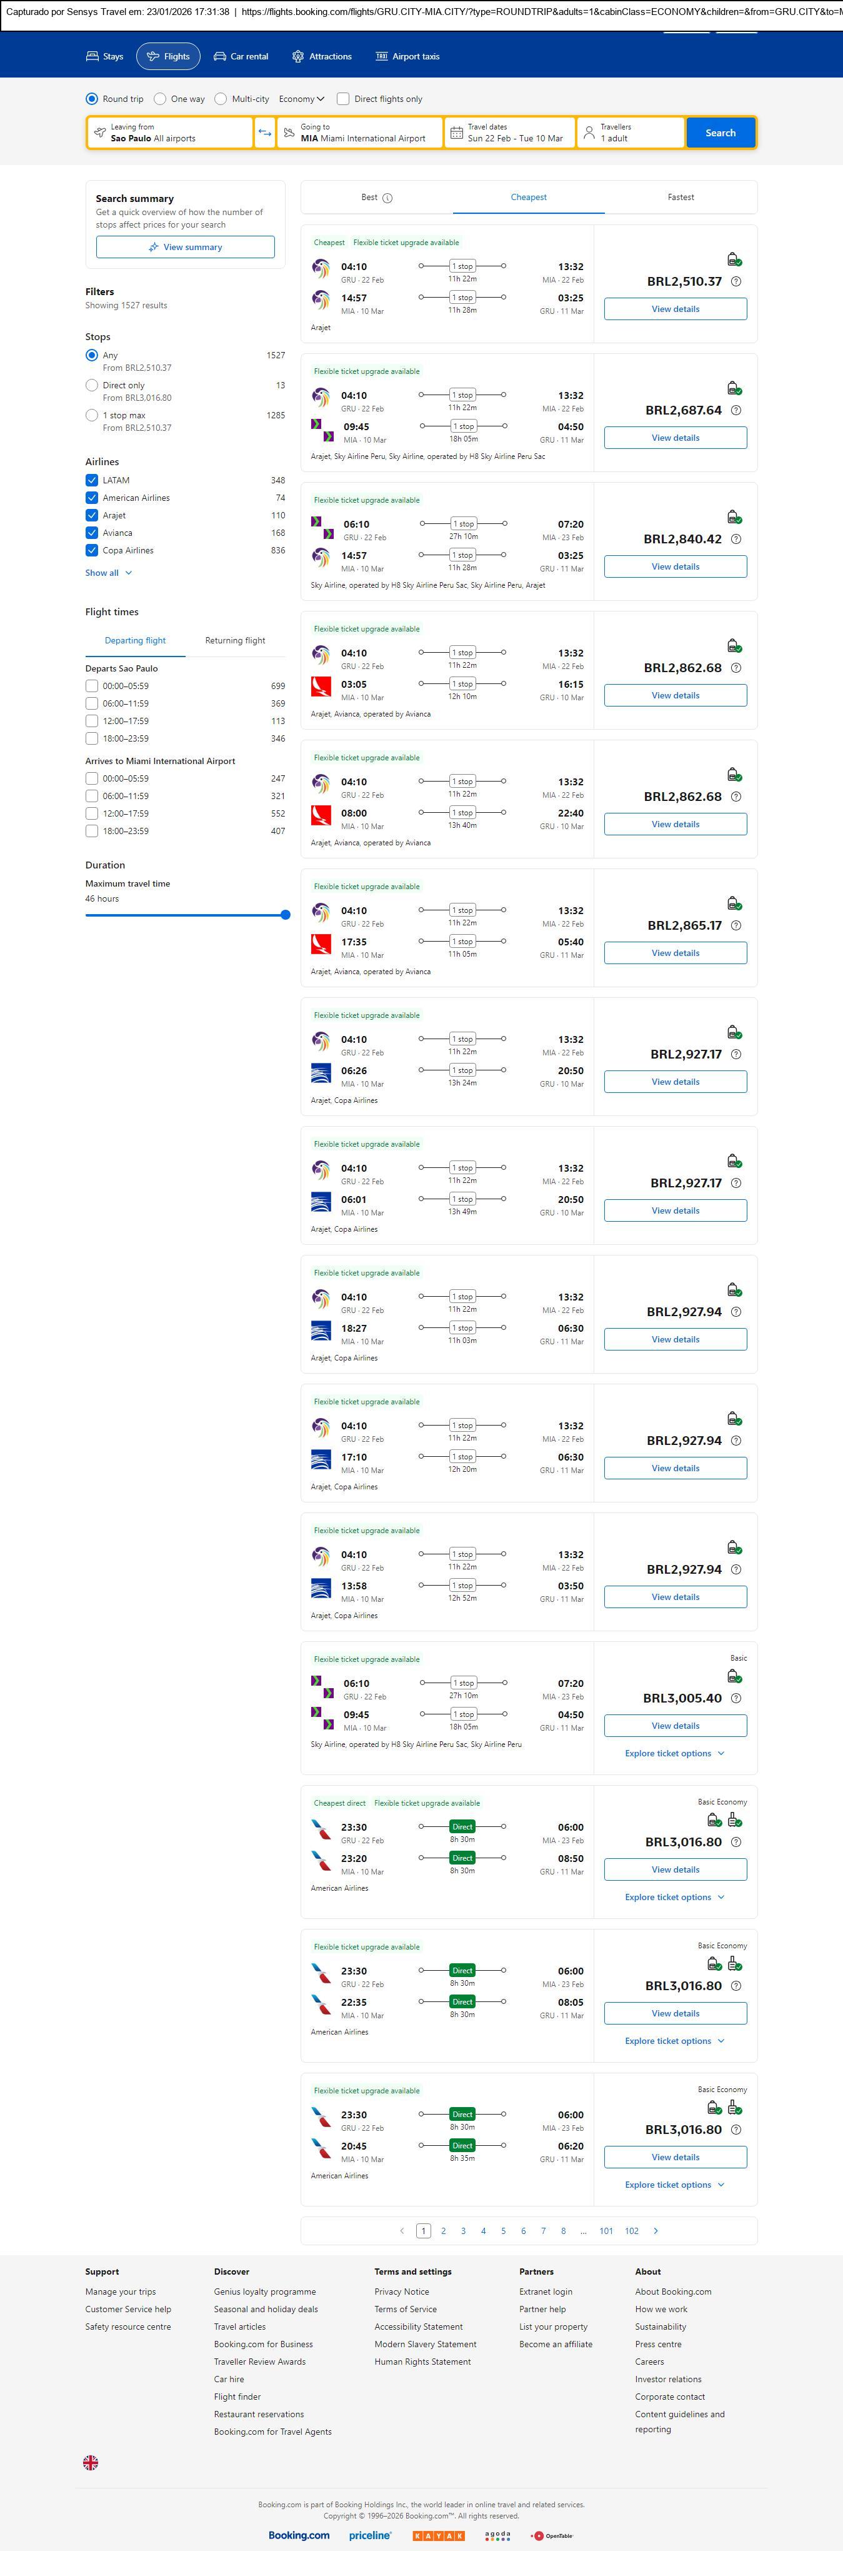Click the next page arrow in pagination

(x=655, y=2230)
